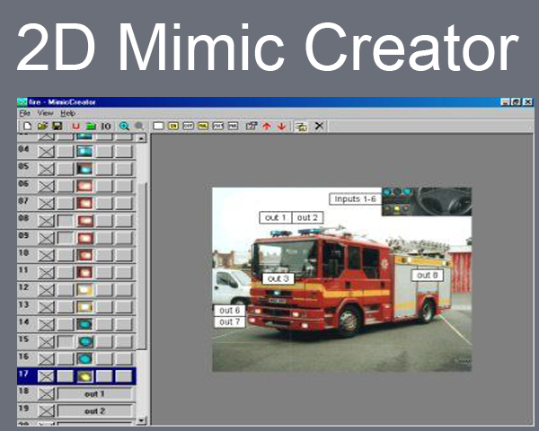Toggle the crossed box in row 12
Image resolution: width=539 pixels, height=431 pixels.
[x=47, y=288]
